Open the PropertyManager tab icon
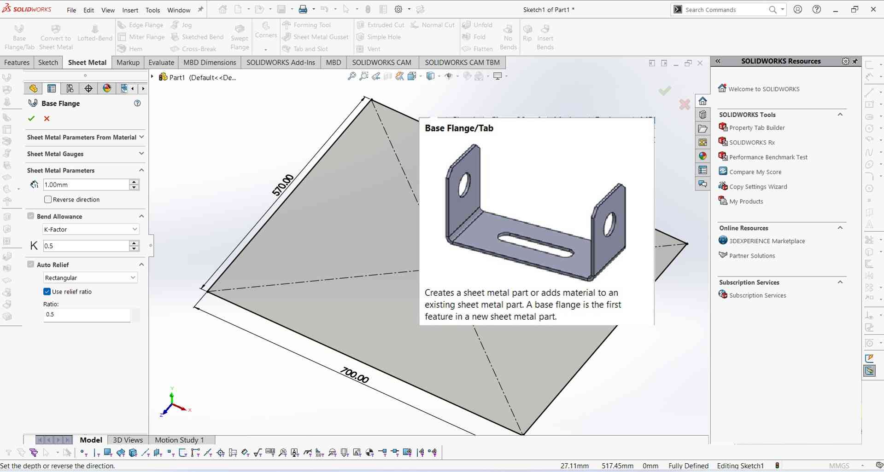The image size is (884, 472). point(52,88)
